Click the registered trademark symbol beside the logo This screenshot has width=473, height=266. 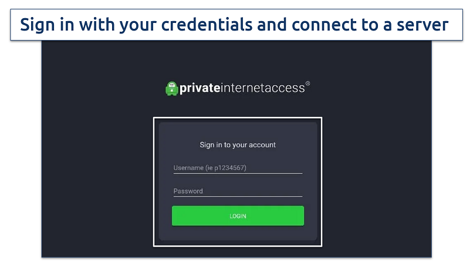[x=308, y=84]
